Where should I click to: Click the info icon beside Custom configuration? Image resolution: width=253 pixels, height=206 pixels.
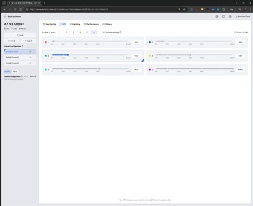point(22,76)
